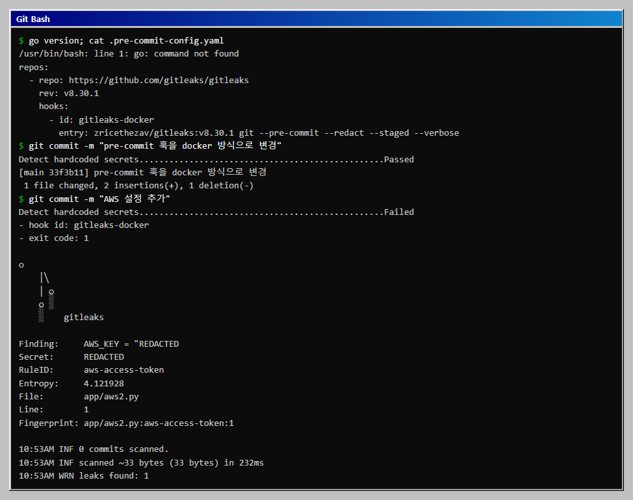Click the 'hooks:' line

click(54, 106)
